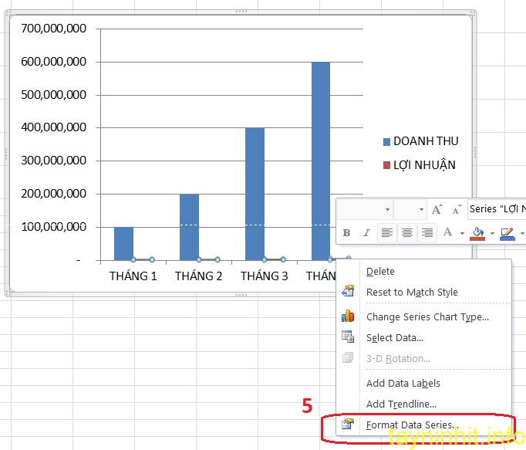This screenshot has height=450, width=526.
Task: Select Change Series Chart Type menu entry
Action: [x=427, y=316]
